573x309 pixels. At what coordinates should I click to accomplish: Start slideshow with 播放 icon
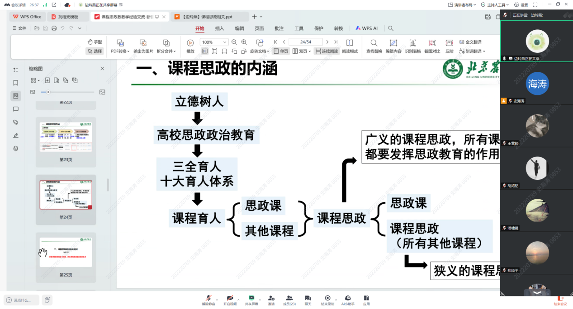(190, 43)
